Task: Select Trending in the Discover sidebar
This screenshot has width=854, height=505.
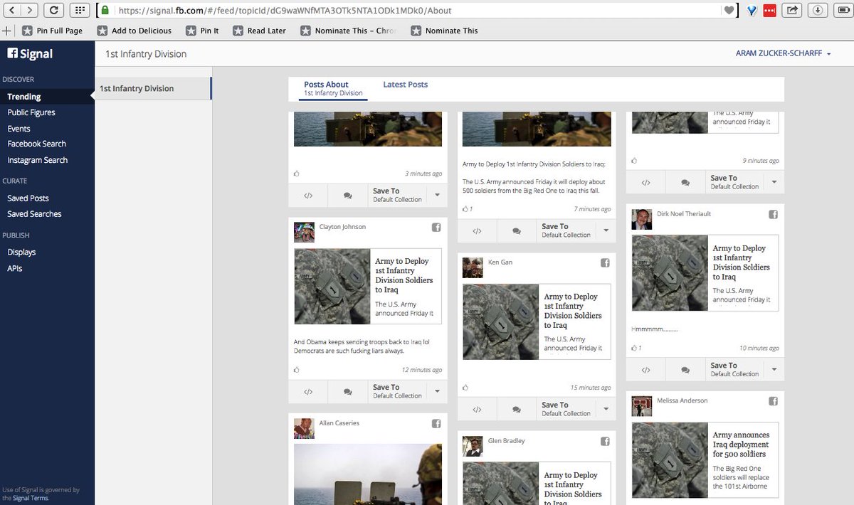Action: pyautogui.click(x=47, y=97)
